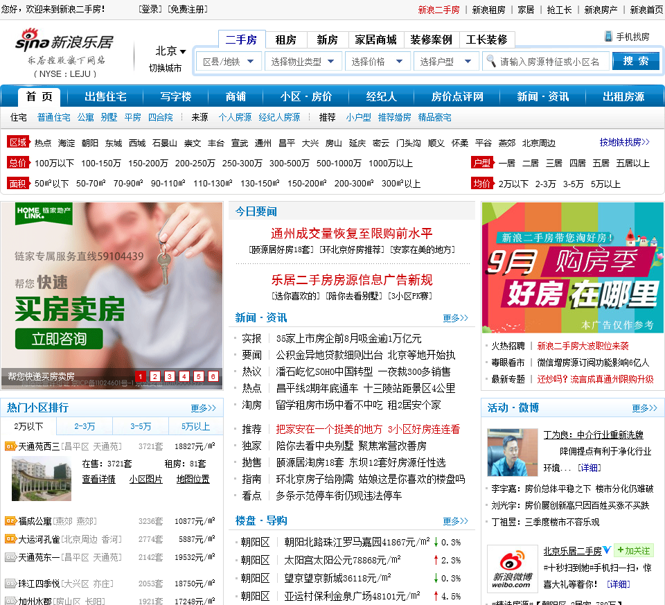Screen dimensions: 665x605
Task: Open the 丁为良 interview thumbnail photo
Action: pyautogui.click(x=513, y=453)
